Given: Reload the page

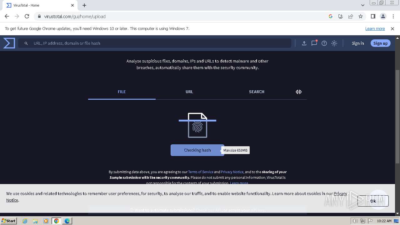Looking at the screenshot, I should click(x=27, y=16).
